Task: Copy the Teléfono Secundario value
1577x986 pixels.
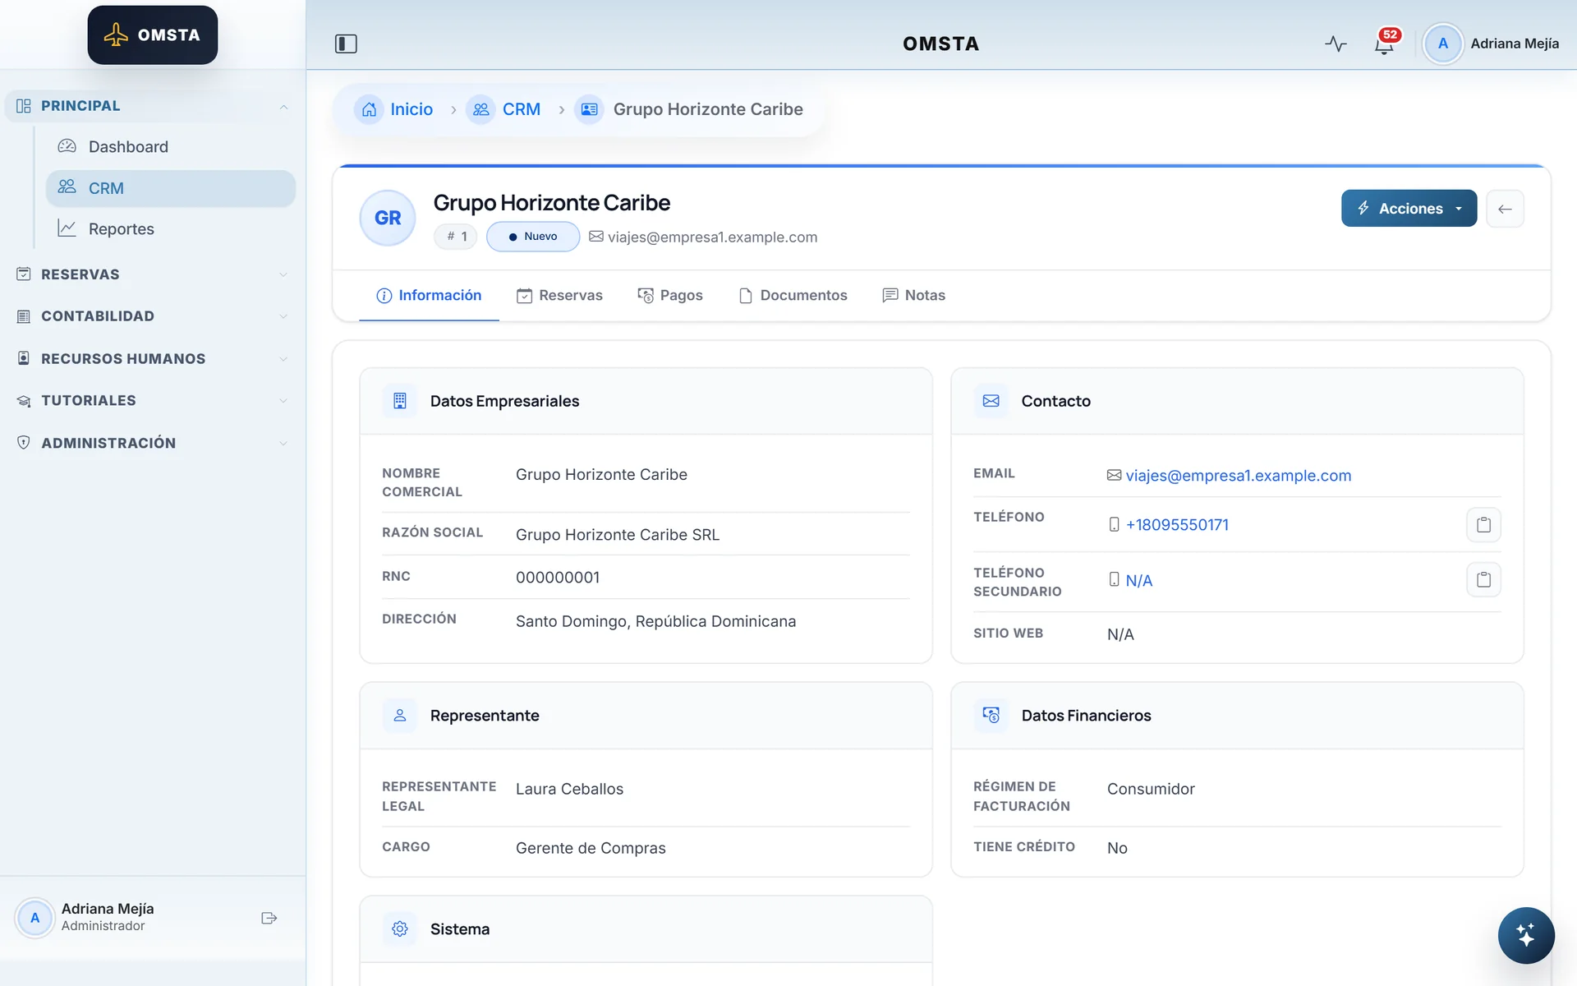Action: pos(1483,580)
